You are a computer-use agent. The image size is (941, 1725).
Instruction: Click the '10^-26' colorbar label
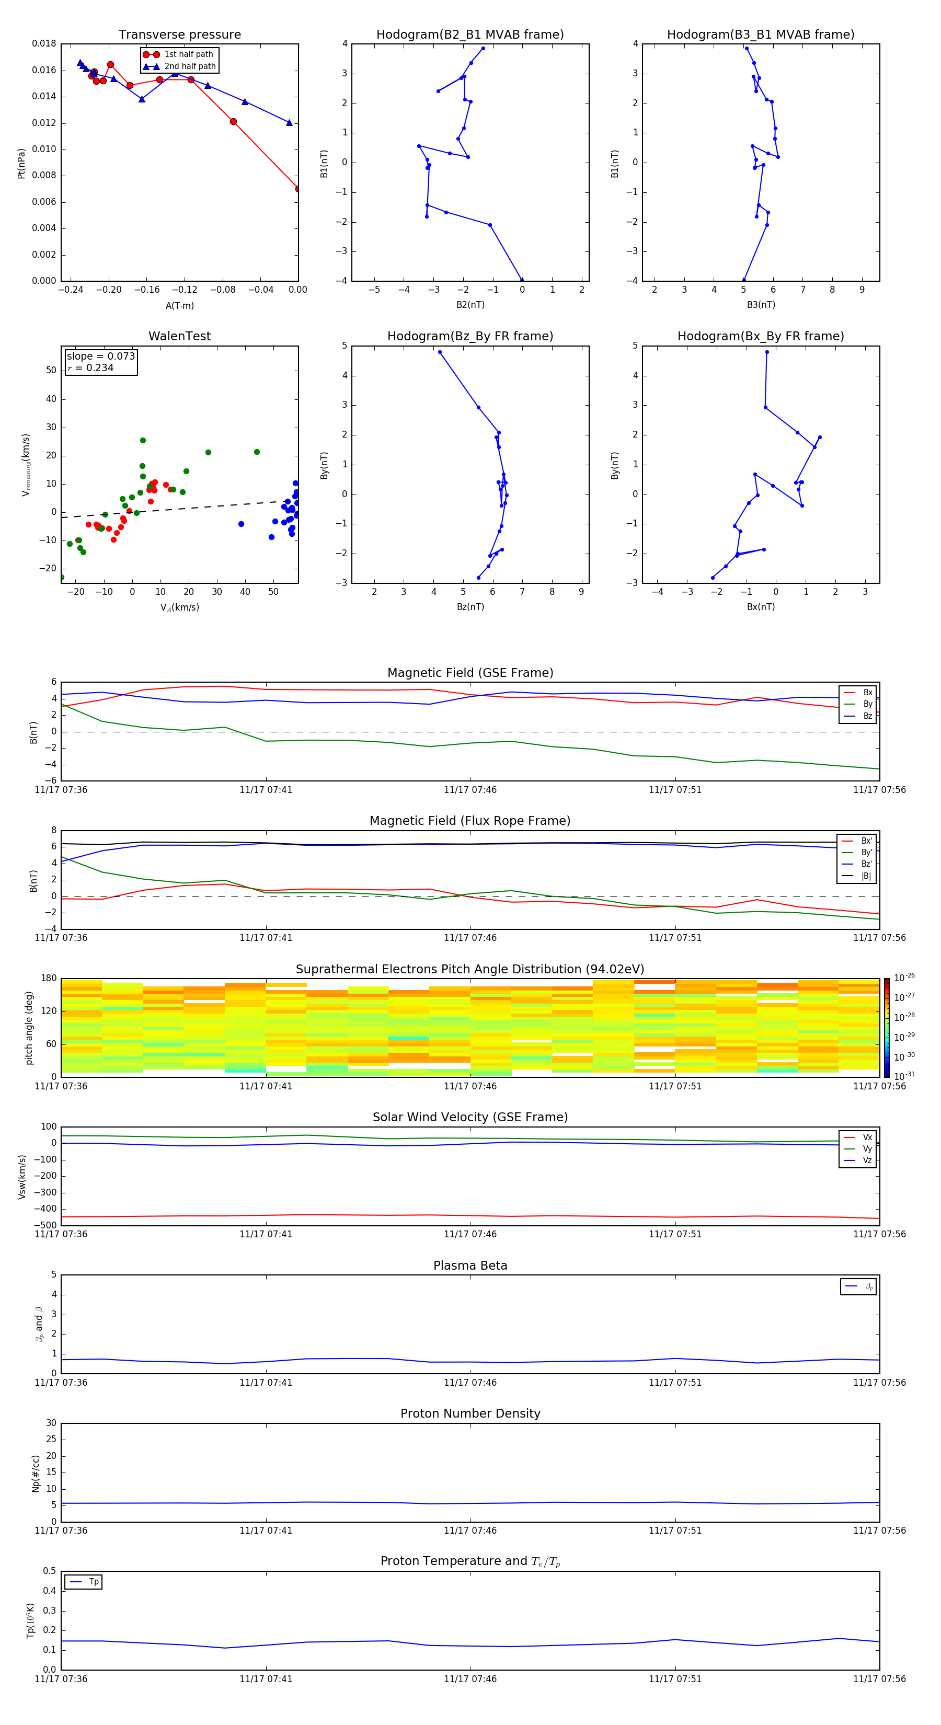[x=904, y=977]
